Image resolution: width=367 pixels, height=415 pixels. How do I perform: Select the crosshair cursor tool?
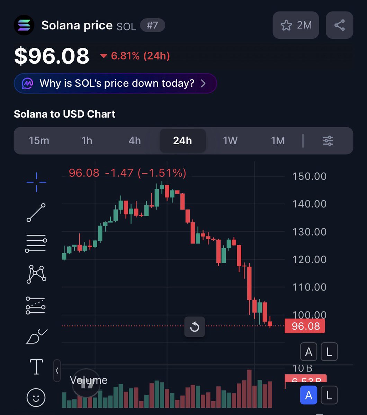point(36,182)
